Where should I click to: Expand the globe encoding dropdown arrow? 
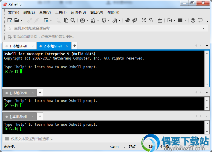109,21
